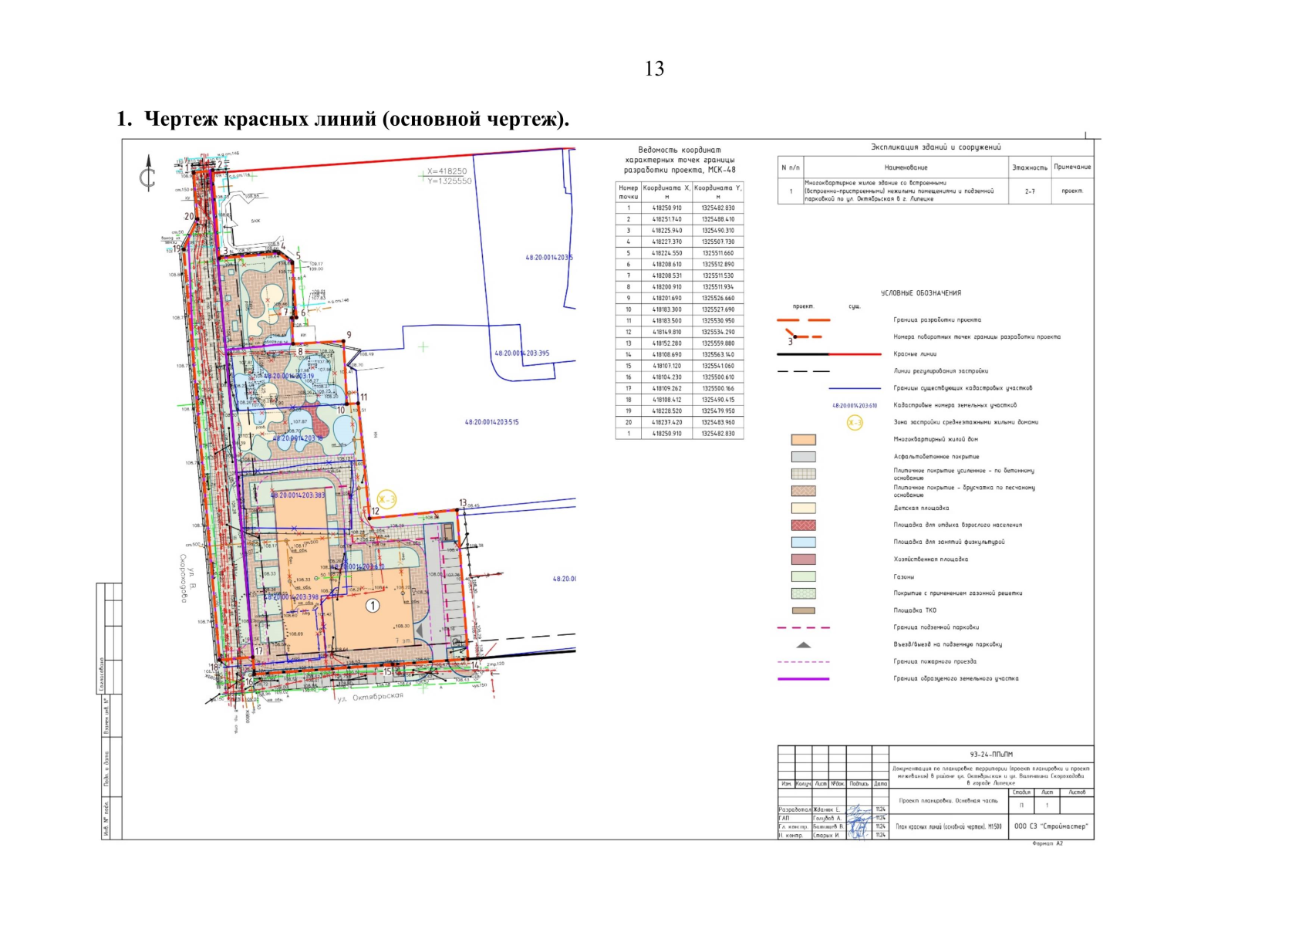1309x926 pixels.
Task: Click the green crosshair marker near parcel 48:20:0014203:395
Action: tap(423, 347)
